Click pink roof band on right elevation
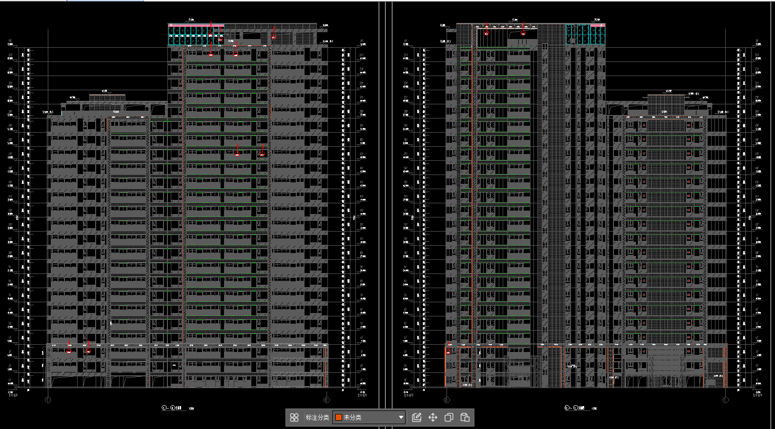The image size is (775, 429). tap(598, 25)
